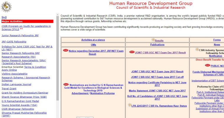Screen dimensions: 224x118
Task: Open Young Scientist Awards (YSA) link
Action: click(x=19, y=105)
